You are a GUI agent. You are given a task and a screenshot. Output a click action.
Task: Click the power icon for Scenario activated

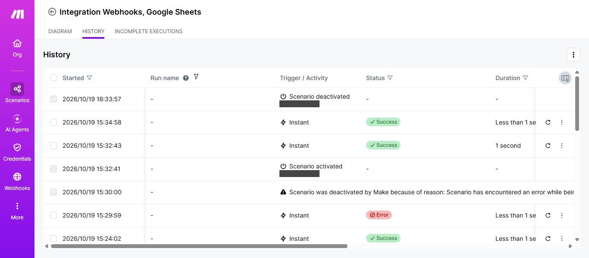[283, 166]
